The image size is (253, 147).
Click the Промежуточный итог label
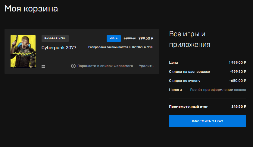click(x=189, y=107)
